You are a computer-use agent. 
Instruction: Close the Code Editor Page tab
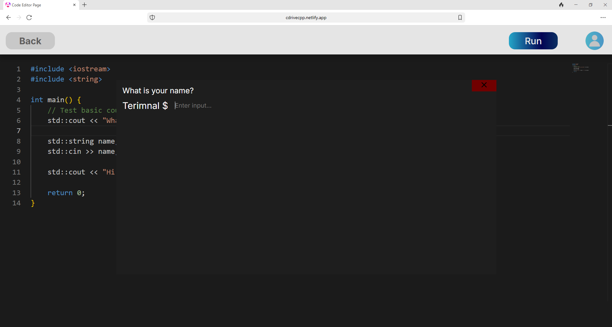74,5
